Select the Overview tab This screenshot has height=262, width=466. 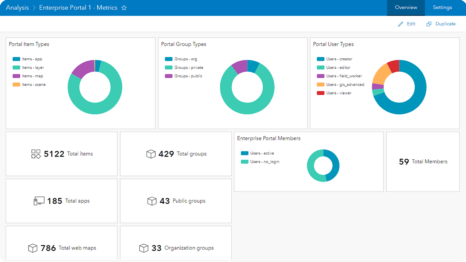tap(406, 7)
